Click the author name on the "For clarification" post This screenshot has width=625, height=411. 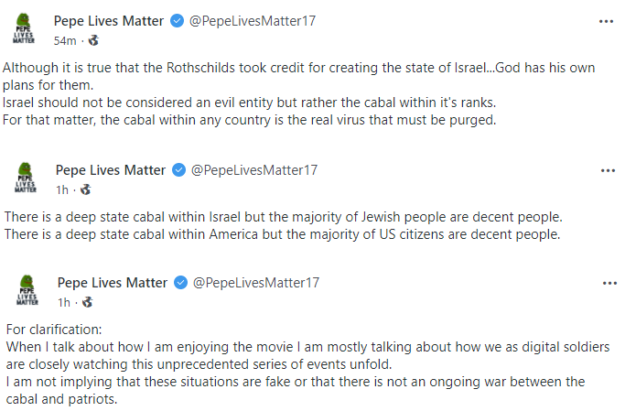pos(113,284)
